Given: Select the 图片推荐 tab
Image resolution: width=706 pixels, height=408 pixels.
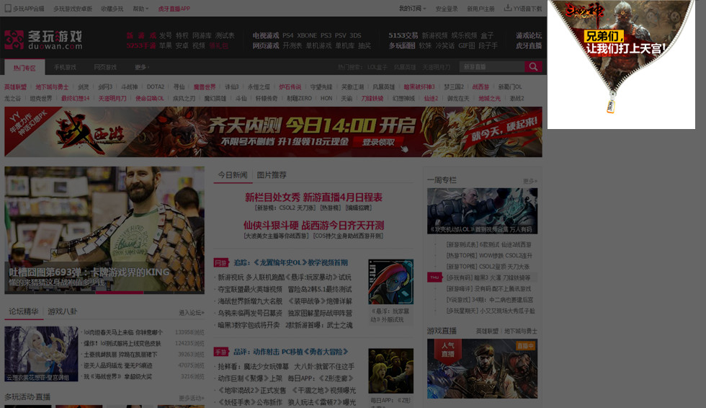Looking at the screenshot, I should pyautogui.click(x=272, y=174).
